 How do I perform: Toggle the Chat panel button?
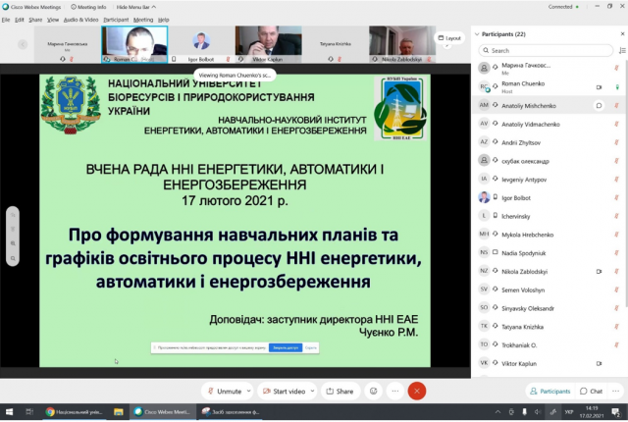592,392
